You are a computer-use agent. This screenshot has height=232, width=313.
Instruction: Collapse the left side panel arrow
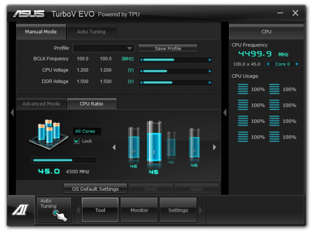click(12, 112)
